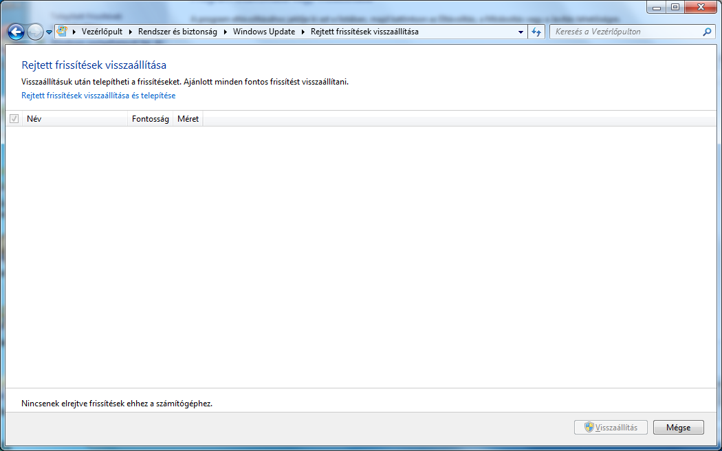Minimize the window
The image size is (722, 451).
(x=657, y=8)
